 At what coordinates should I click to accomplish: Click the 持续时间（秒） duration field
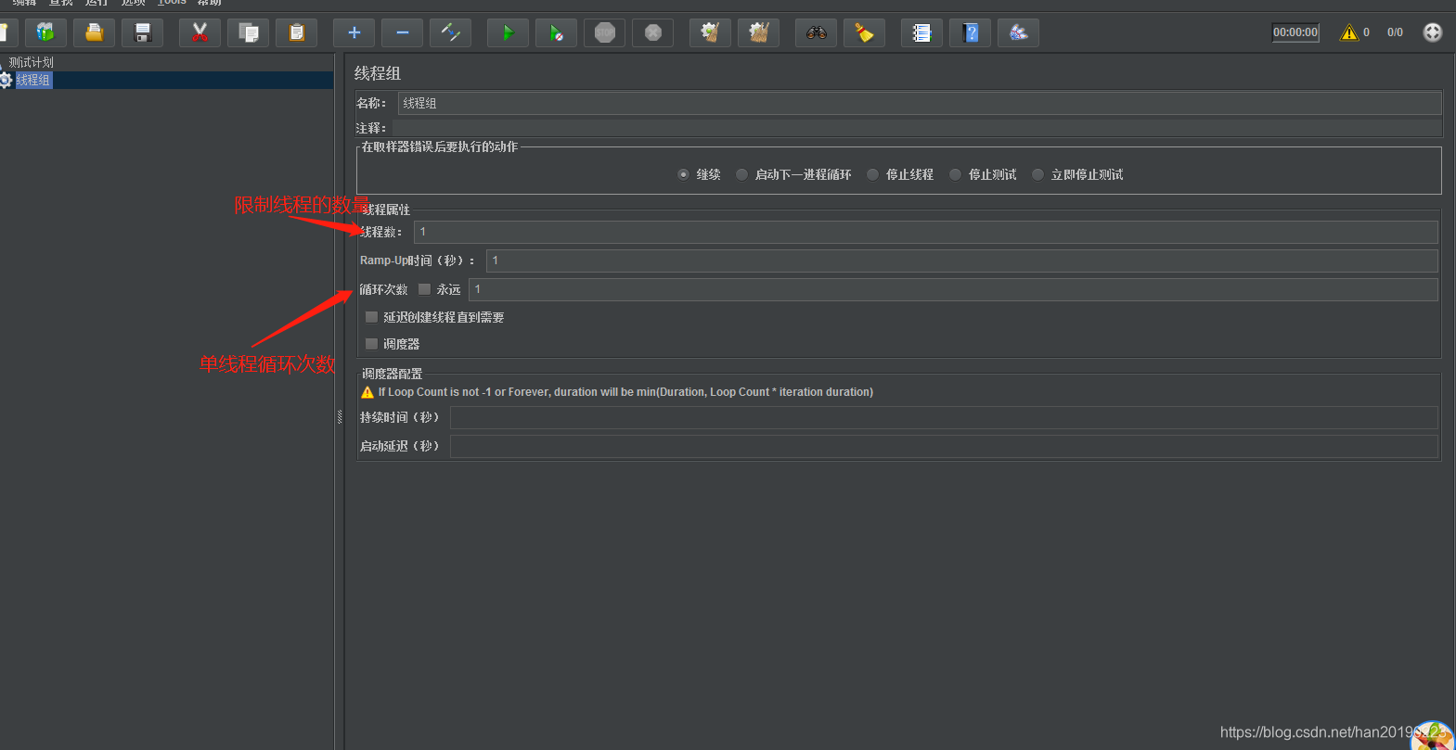coord(944,417)
